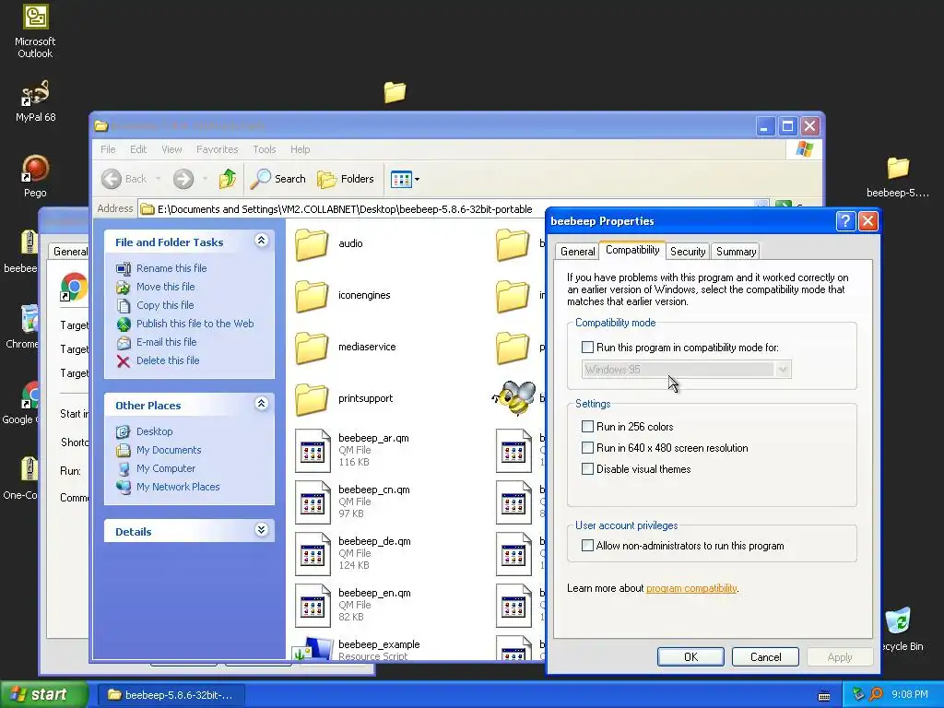This screenshot has height=708, width=944.
Task: Click Publish this file to the Web
Action: tap(195, 324)
